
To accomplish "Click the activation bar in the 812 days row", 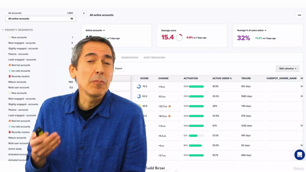I will [x=196, y=86].
